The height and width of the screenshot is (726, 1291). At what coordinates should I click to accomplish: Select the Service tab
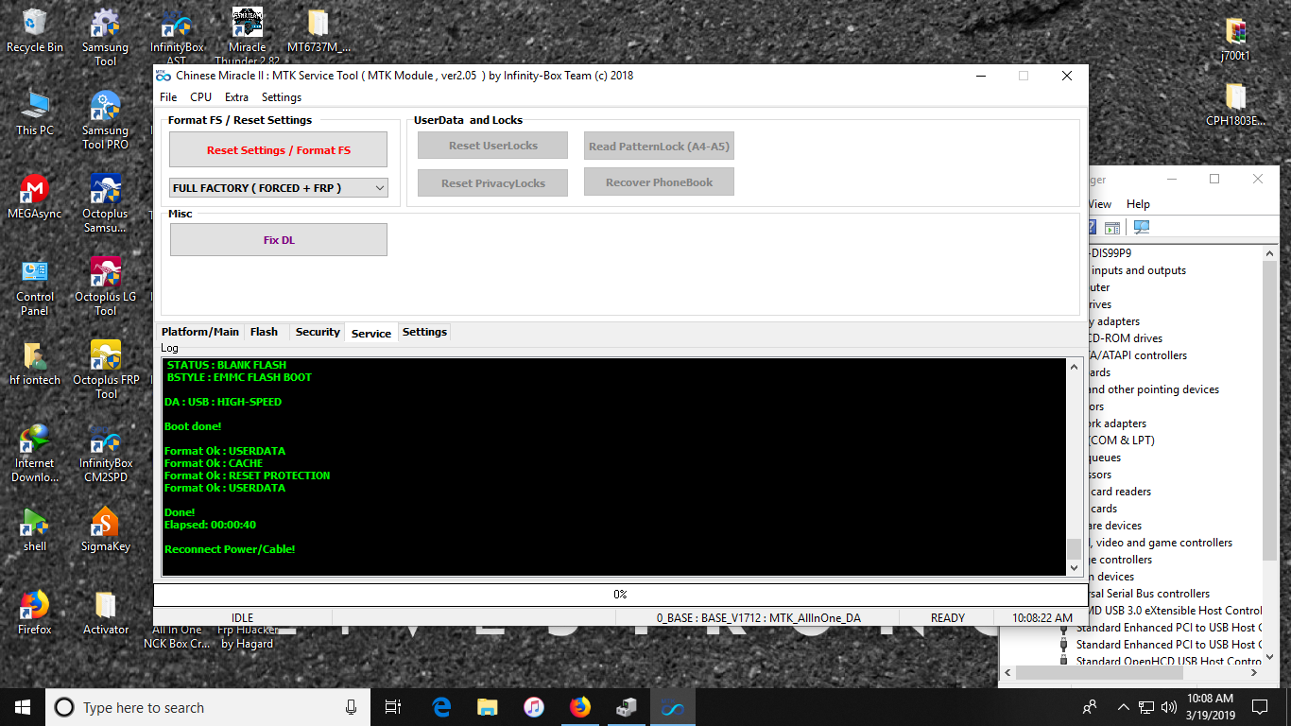tap(371, 333)
